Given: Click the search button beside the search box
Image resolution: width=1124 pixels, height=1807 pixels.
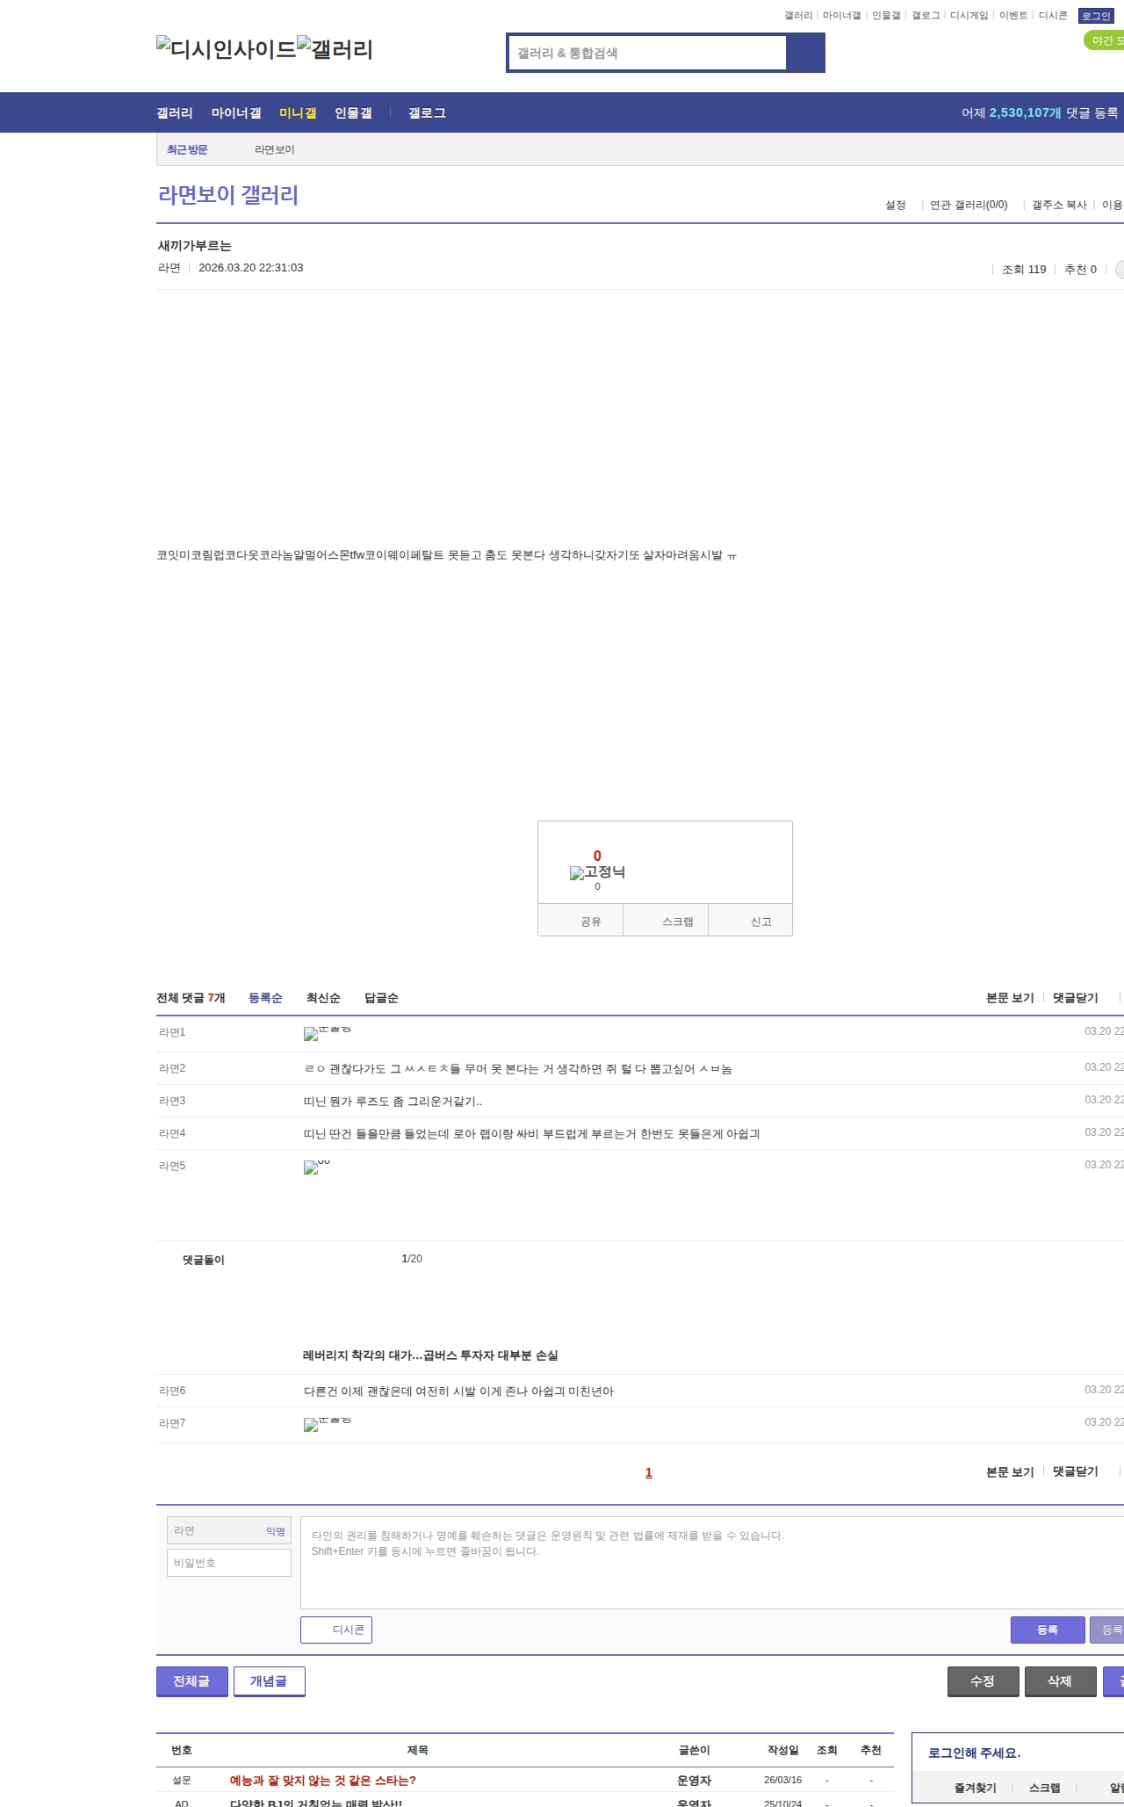Looking at the screenshot, I should (x=805, y=53).
